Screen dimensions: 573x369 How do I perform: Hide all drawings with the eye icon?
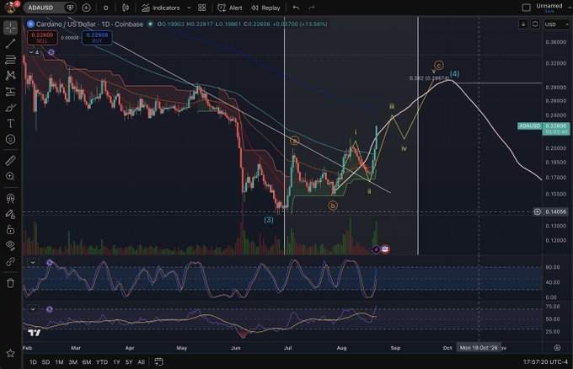click(x=11, y=245)
